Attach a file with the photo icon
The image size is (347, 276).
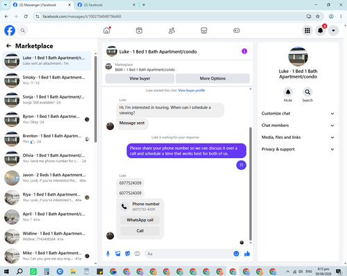[x=118, y=254]
